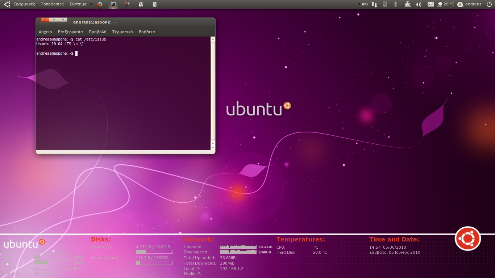Open the terminal's Προβολή menu

[97, 32]
